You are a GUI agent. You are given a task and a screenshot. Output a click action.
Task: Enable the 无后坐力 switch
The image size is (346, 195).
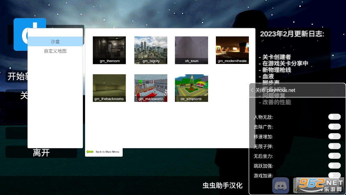click(334, 156)
